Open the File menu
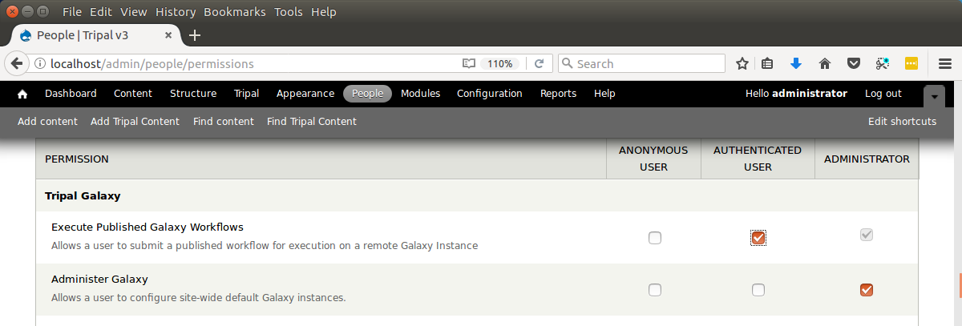 [x=72, y=12]
